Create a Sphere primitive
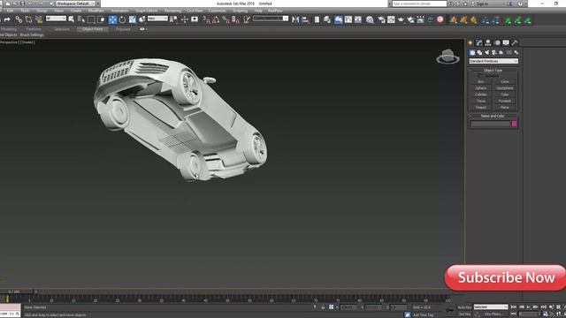Viewport: 566px width, 318px height. [481, 88]
